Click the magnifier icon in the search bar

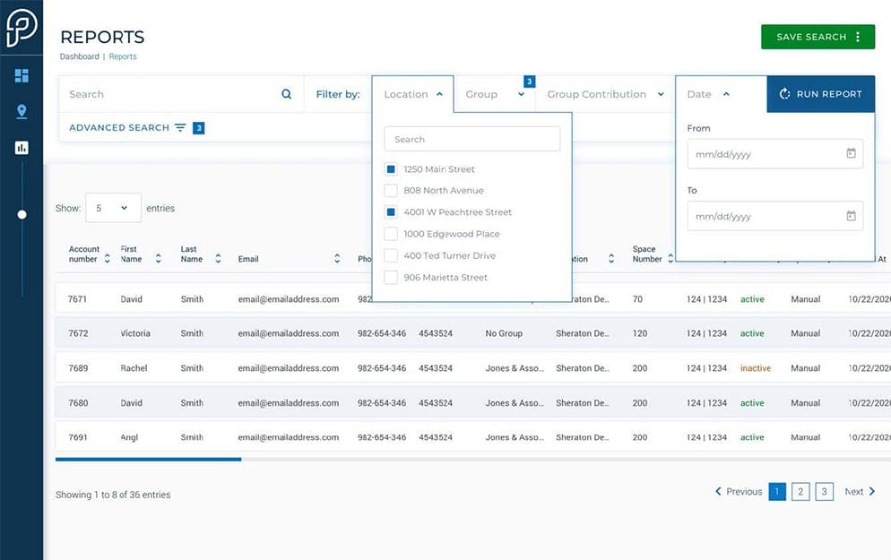point(286,93)
